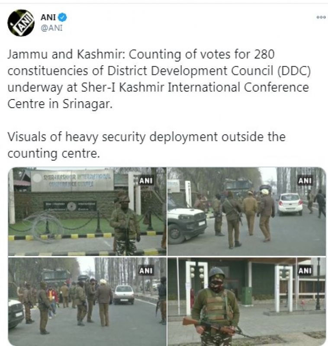Click the ANI watermark in the top-right photo
The width and height of the screenshot is (328, 346).
tap(305, 181)
